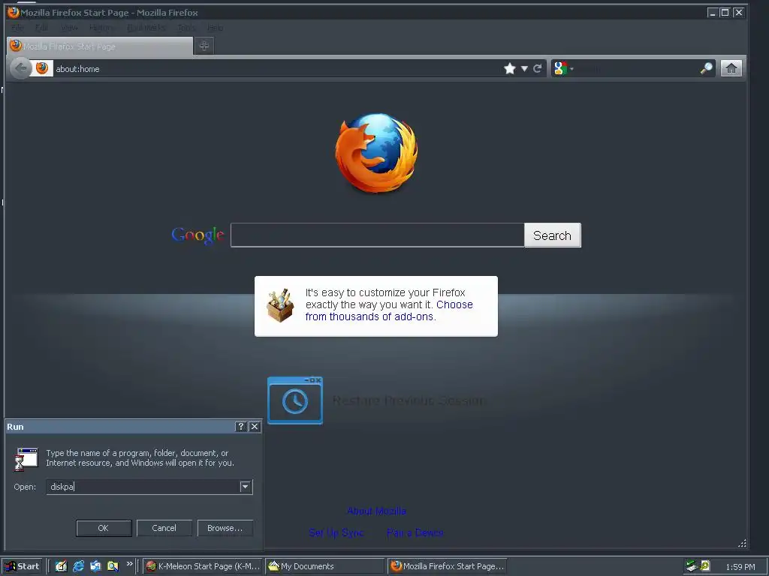Follow the Choose from thousands of add-ons link
769x576 pixels.
[x=389, y=310]
